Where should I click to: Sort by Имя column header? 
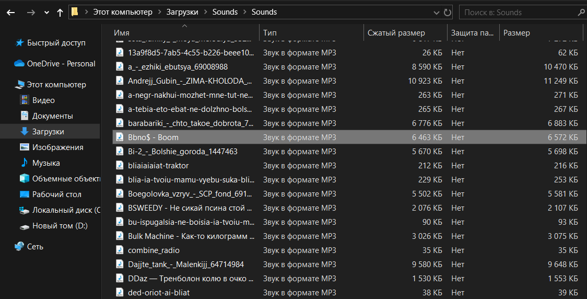[x=122, y=33]
